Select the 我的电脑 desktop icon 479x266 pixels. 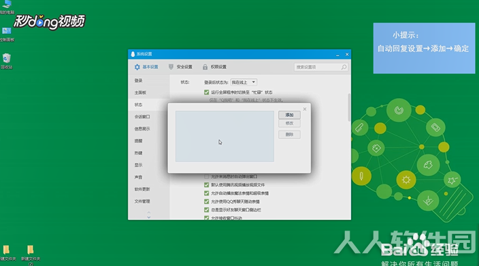point(7,7)
